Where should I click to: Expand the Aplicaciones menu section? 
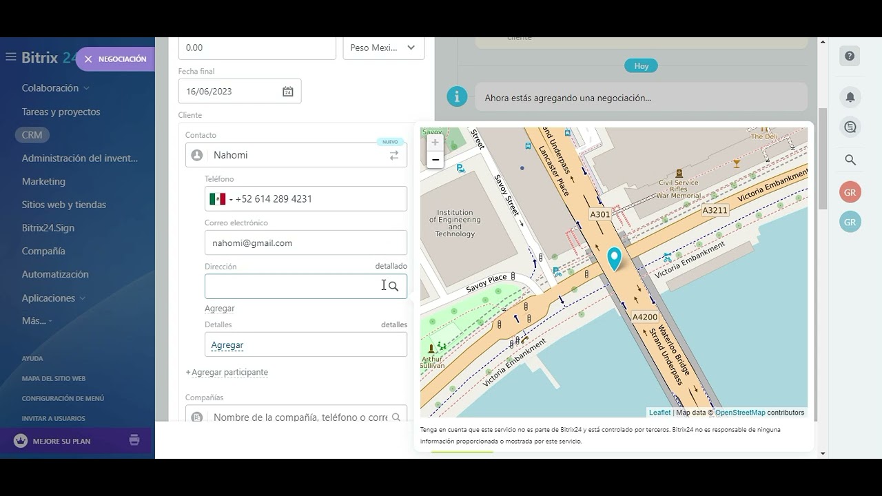tap(54, 298)
